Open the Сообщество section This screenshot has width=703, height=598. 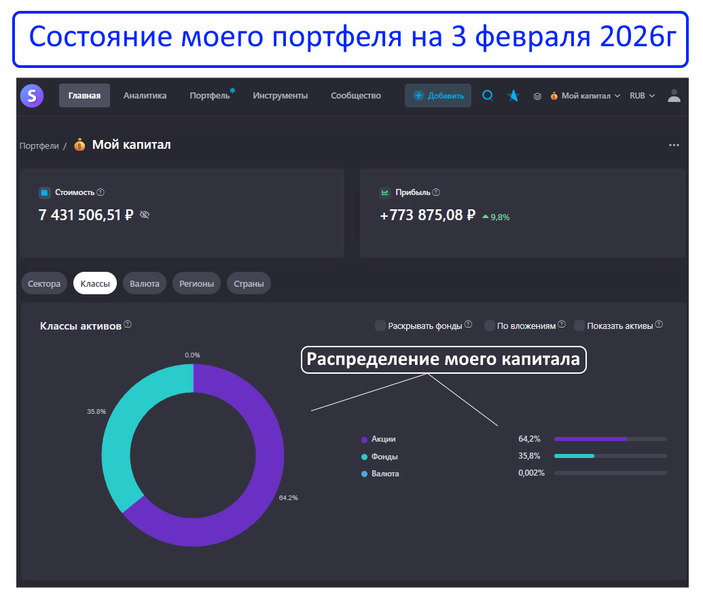tap(355, 96)
